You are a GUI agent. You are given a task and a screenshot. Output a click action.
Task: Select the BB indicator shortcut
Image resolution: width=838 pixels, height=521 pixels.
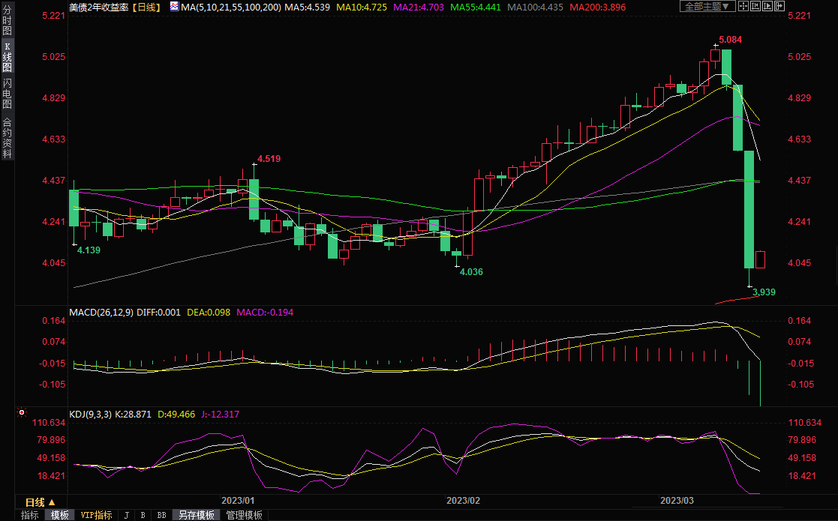coord(161,515)
